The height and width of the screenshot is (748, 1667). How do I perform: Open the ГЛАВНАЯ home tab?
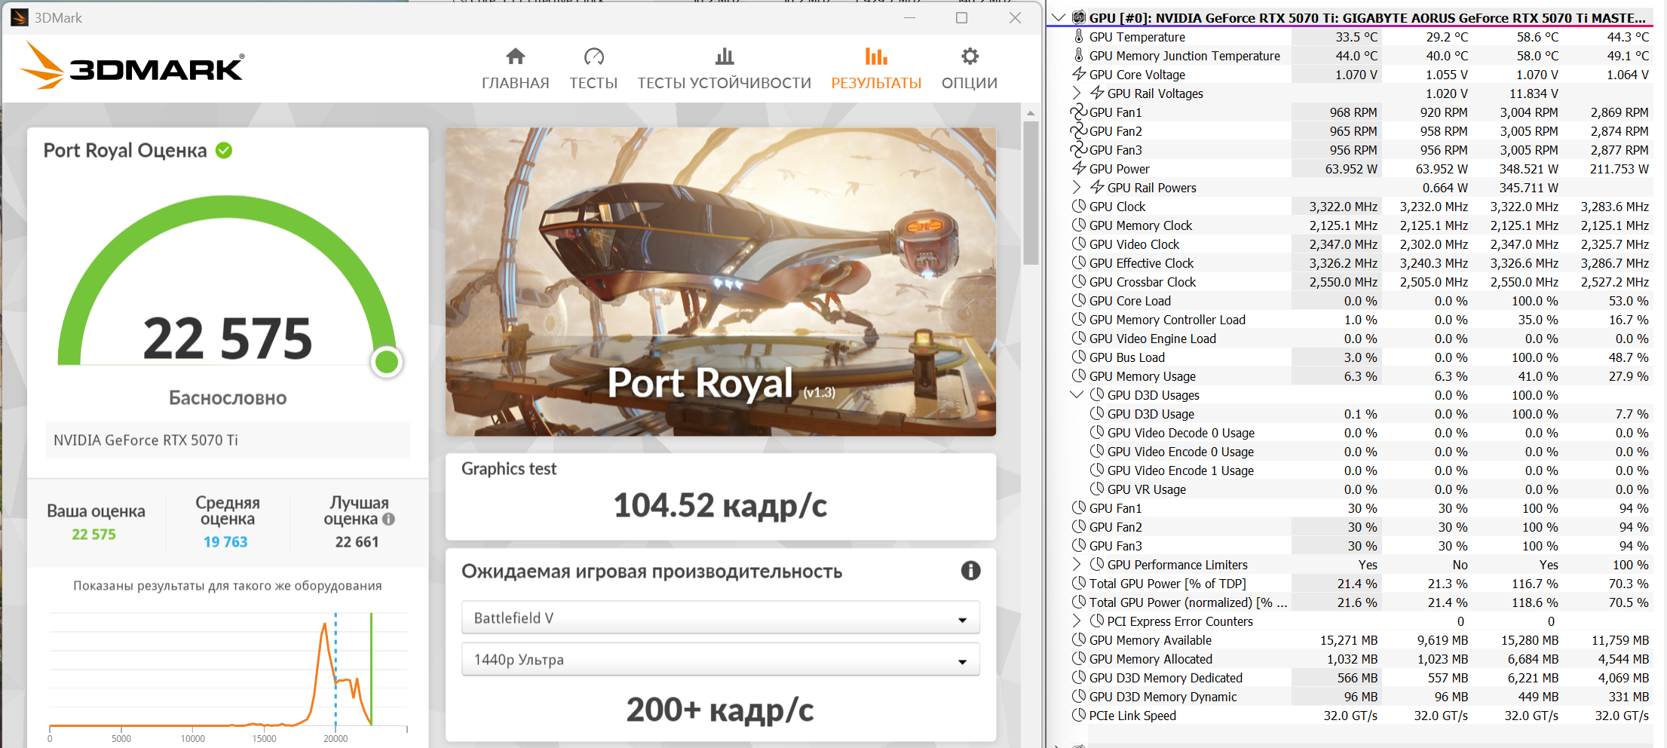pos(516,69)
